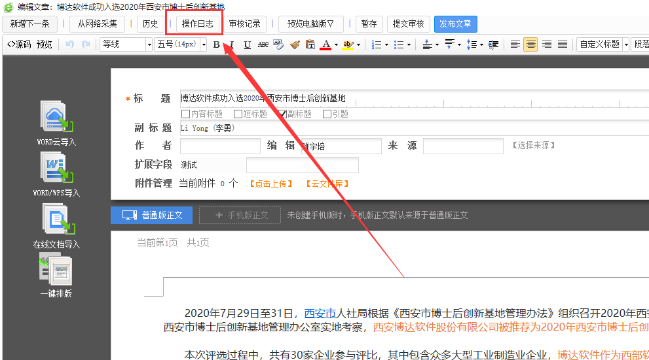
Task: Click paragraph spacing before icon
Action: [x=428, y=44]
